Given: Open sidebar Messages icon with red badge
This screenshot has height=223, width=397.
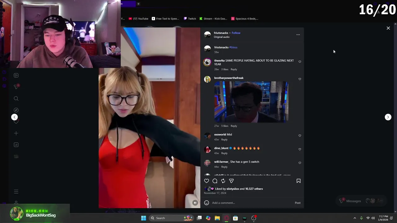Looking at the screenshot, I should [x=16, y=87].
